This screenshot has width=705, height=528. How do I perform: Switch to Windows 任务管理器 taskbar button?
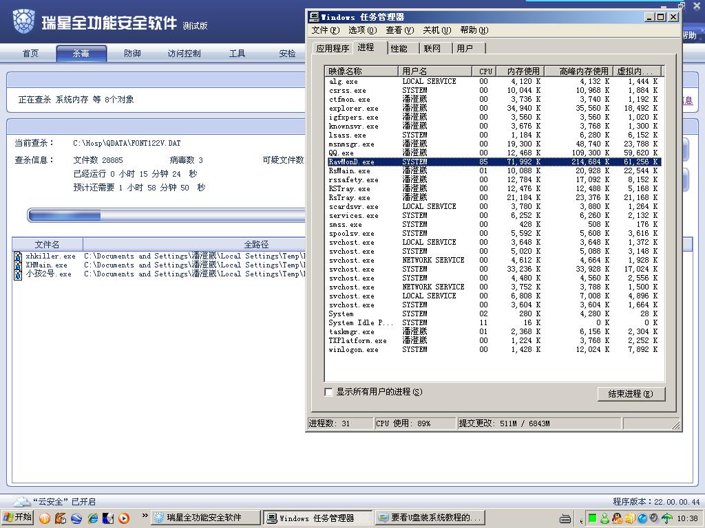coord(318,518)
